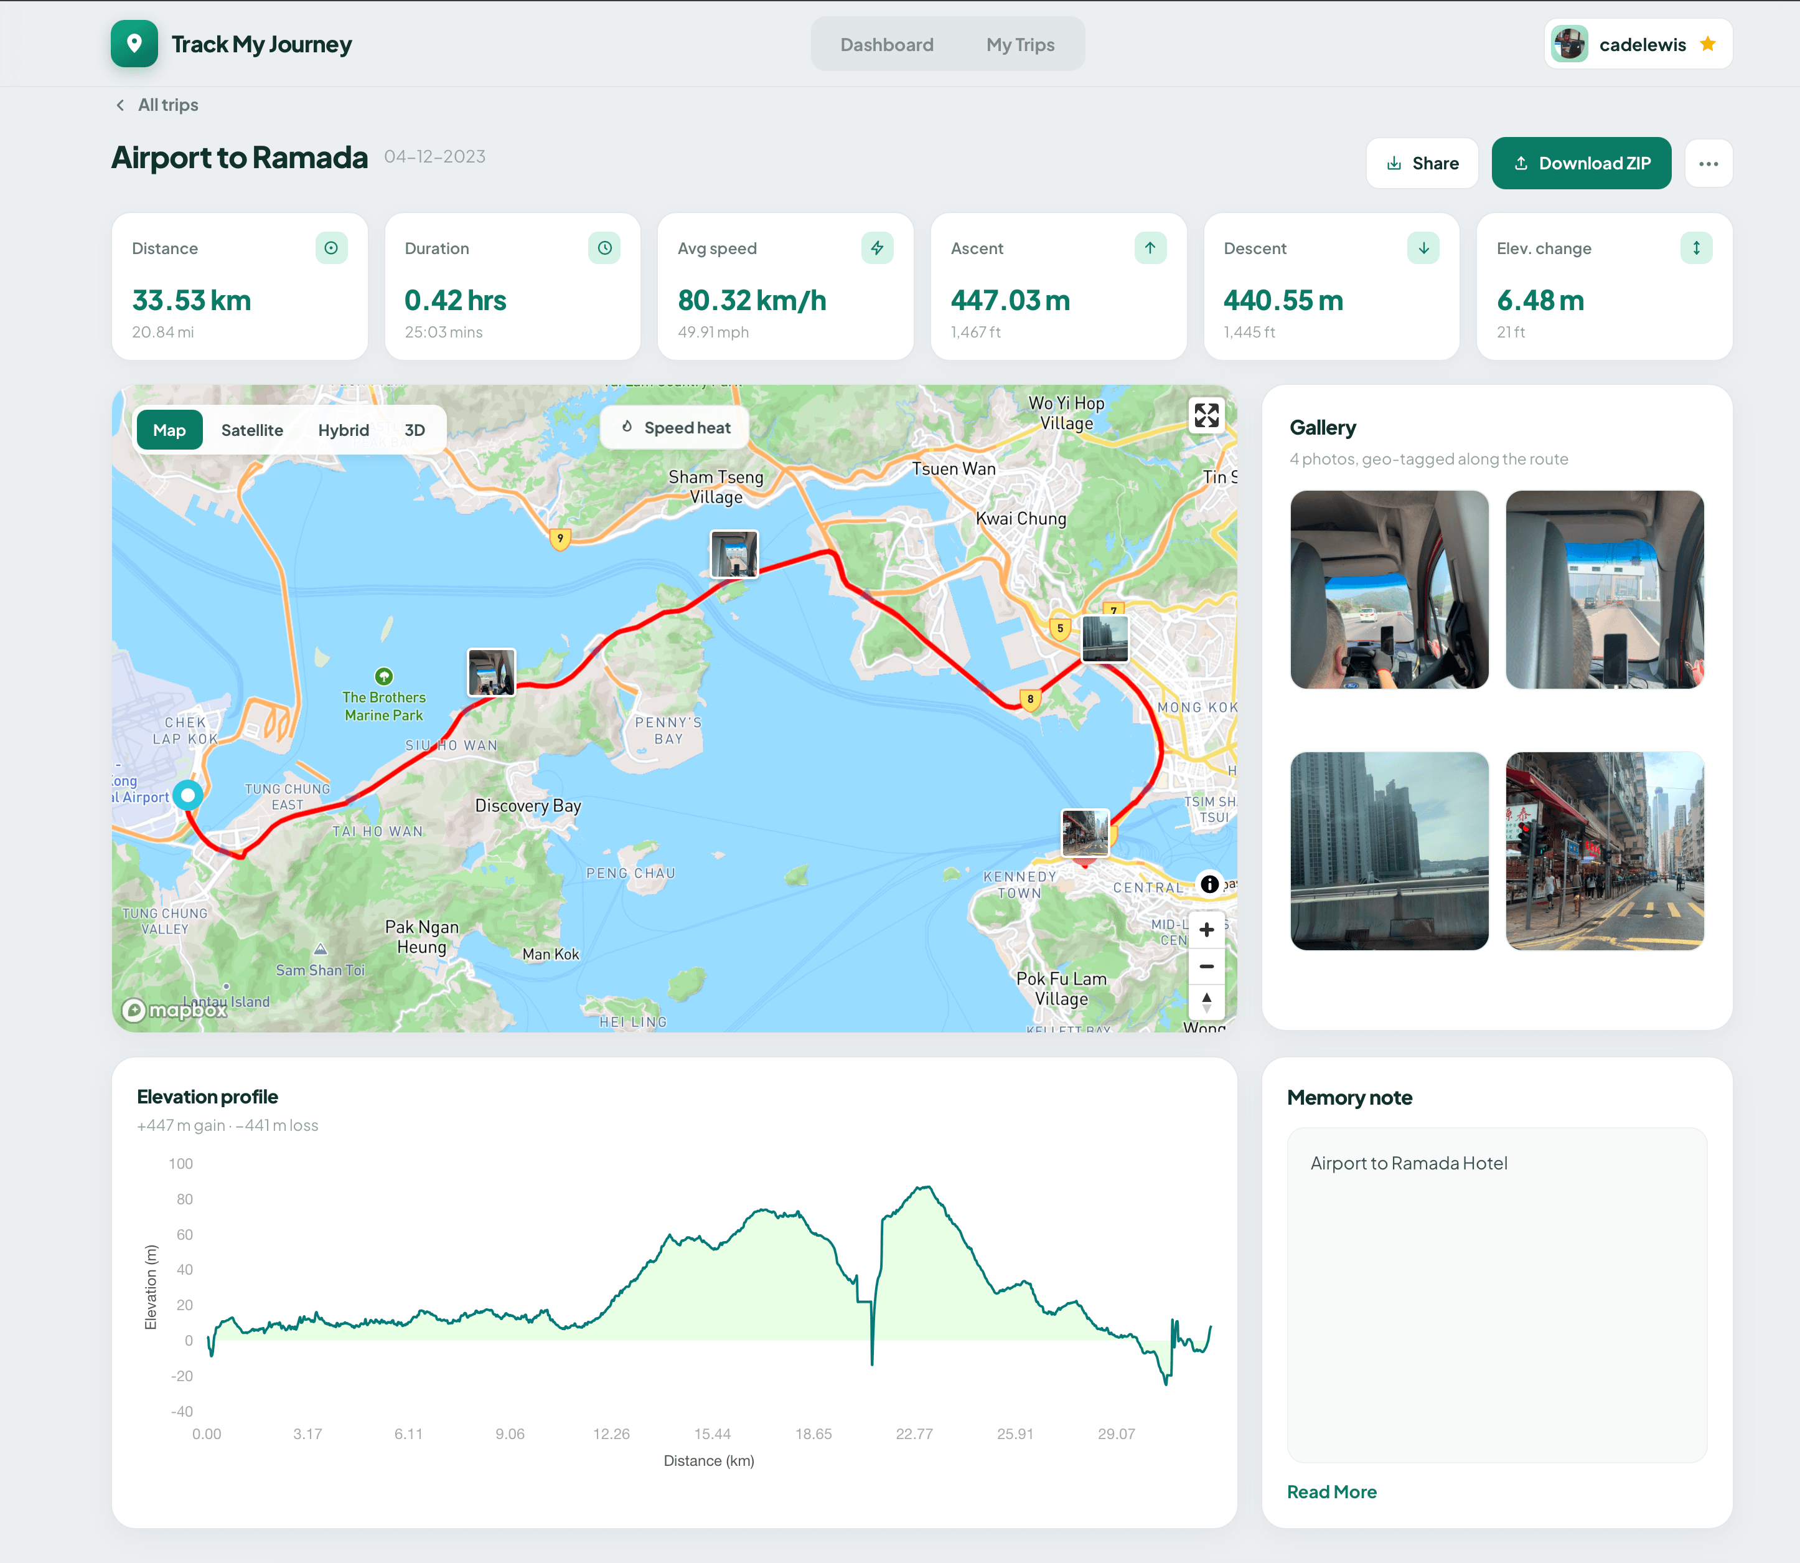
Task: Switch map to 3D view
Action: (x=415, y=430)
